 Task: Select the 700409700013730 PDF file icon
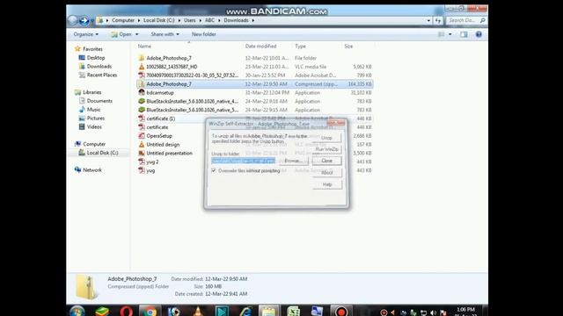pyautogui.click(x=142, y=75)
